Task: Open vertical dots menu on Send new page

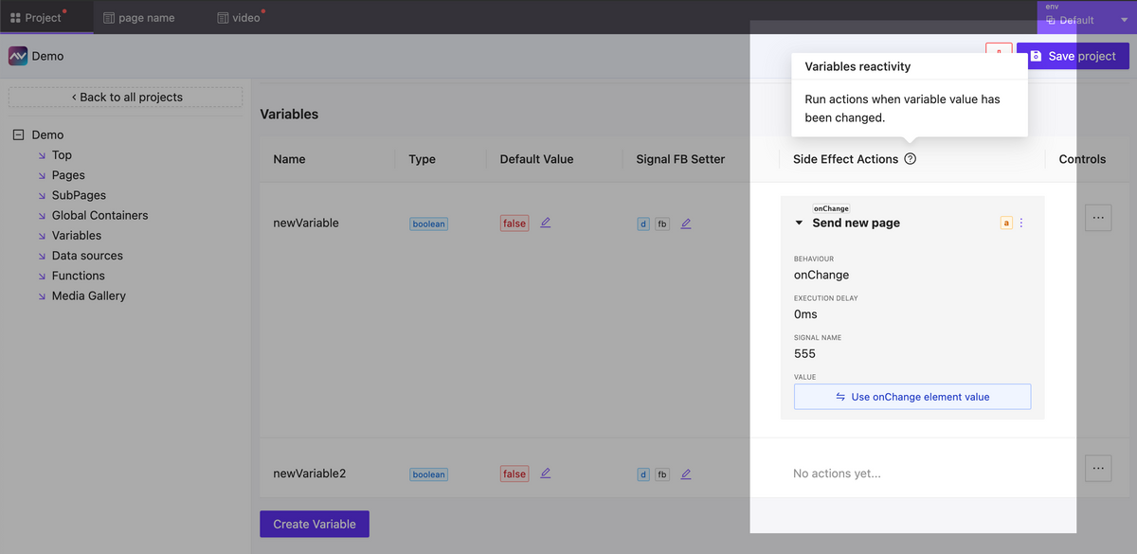Action: pyautogui.click(x=1021, y=223)
